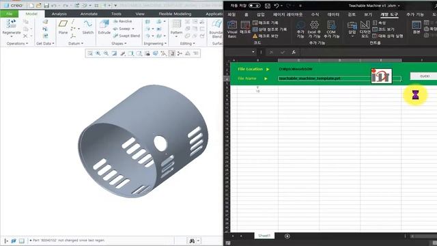Open 원본 XML source in Excel
Viewport: 437px width, 246px height.
(x=417, y=28)
